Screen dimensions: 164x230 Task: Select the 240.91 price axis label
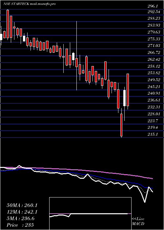coord(154,93)
